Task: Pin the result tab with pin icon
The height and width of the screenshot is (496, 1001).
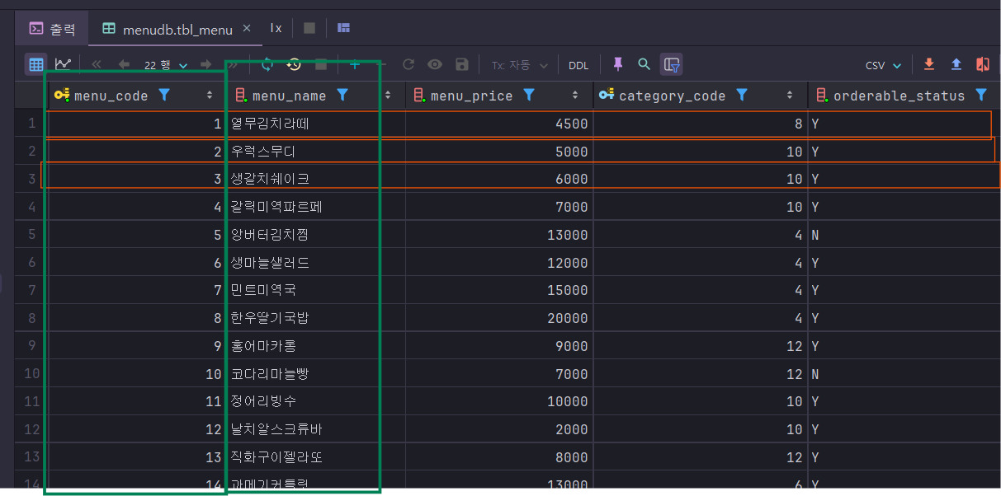Action: [x=617, y=64]
